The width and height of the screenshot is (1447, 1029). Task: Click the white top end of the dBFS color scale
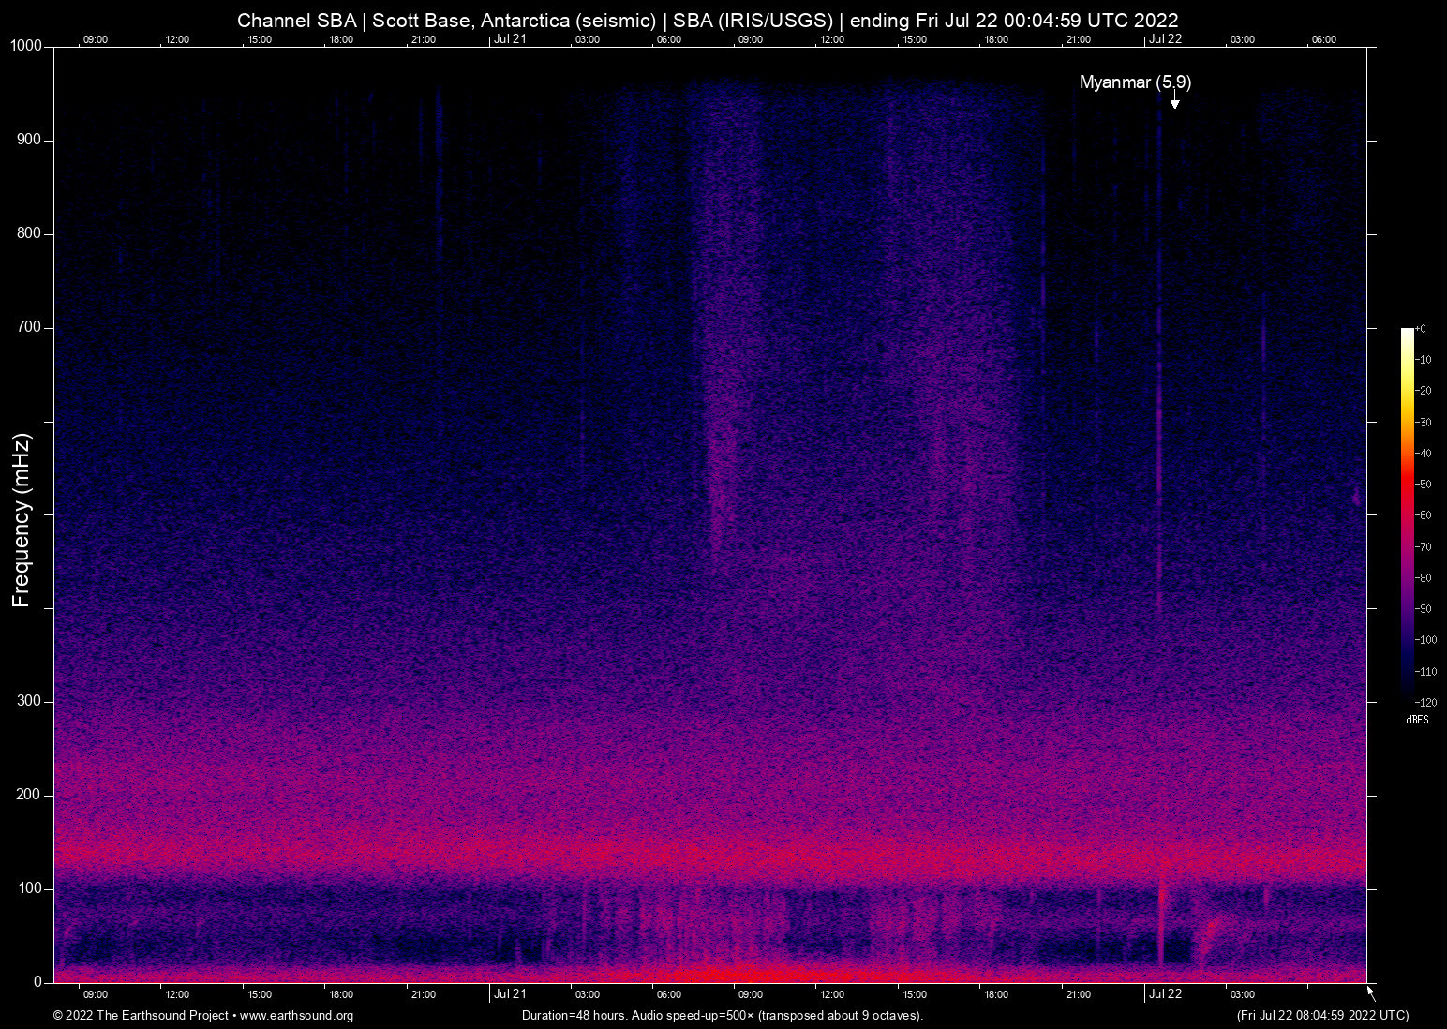click(1407, 332)
